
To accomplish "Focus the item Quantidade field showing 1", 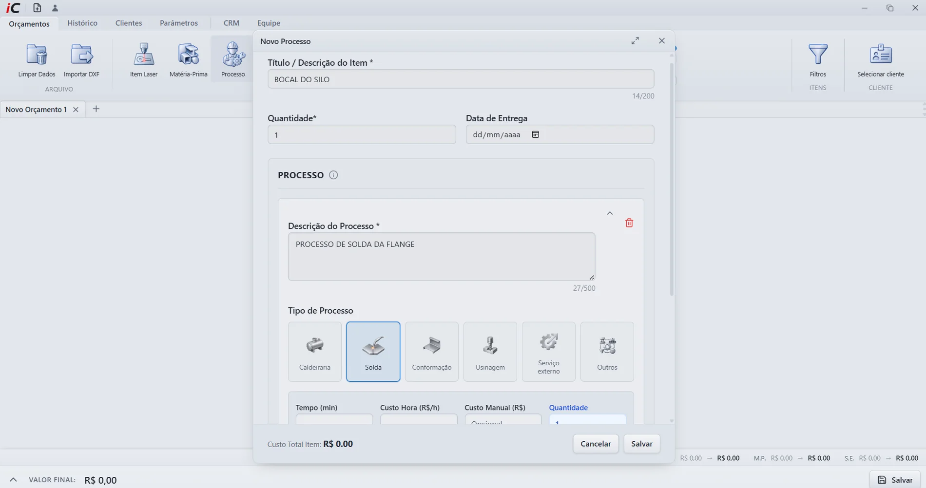I will [362, 134].
